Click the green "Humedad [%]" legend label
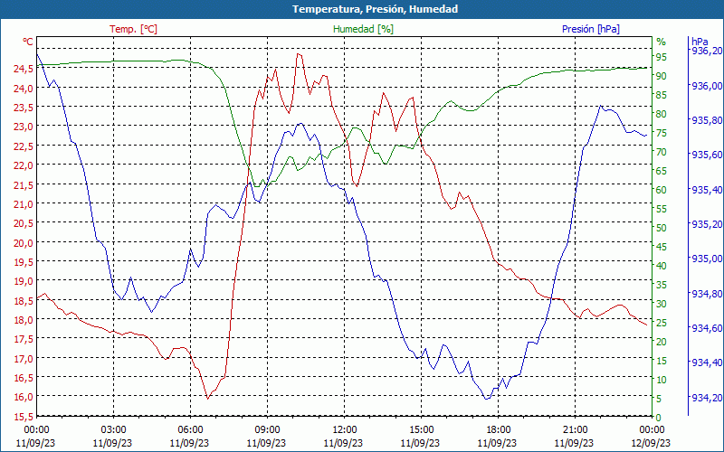 [363, 29]
